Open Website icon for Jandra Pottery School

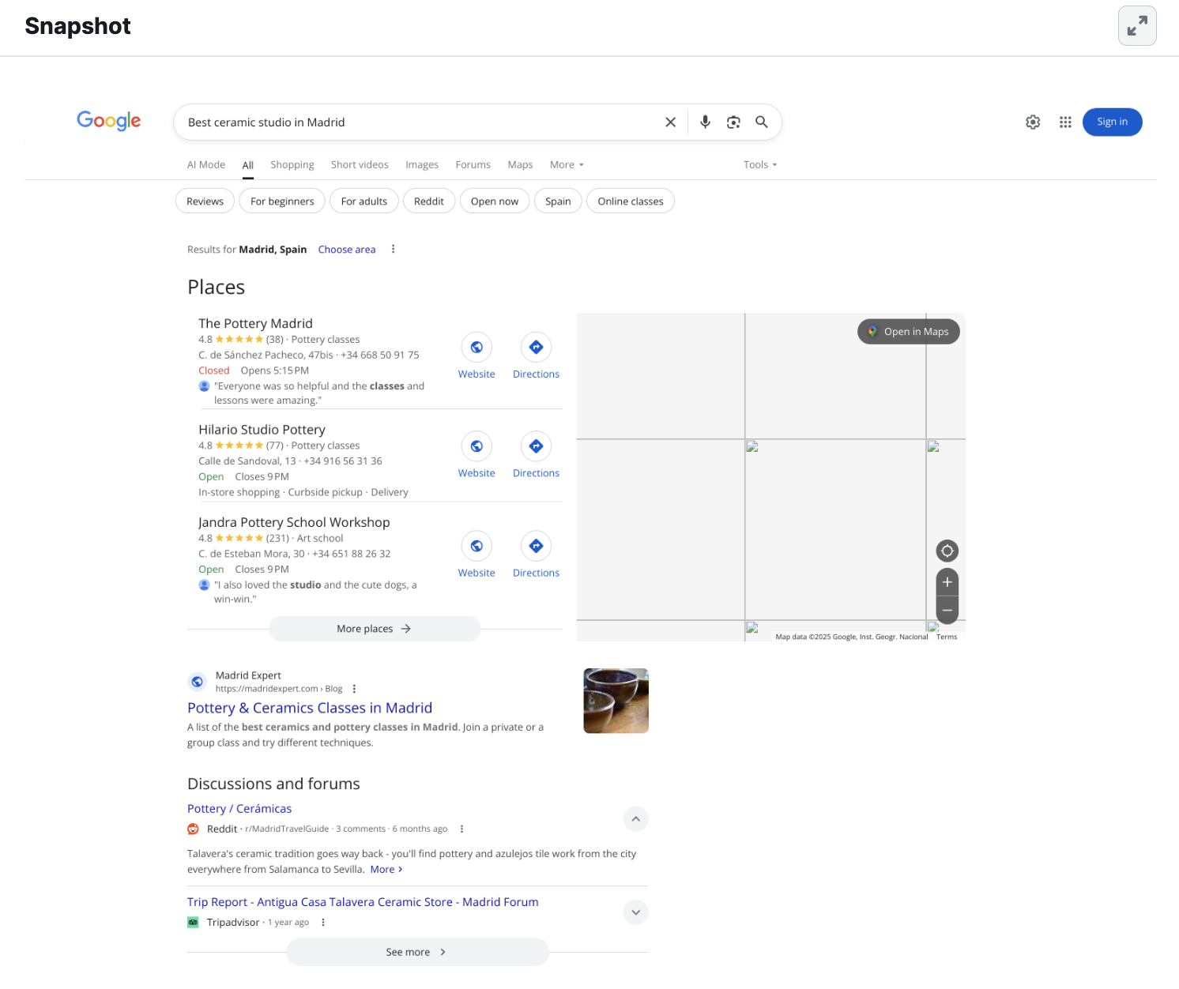pyautogui.click(x=476, y=546)
